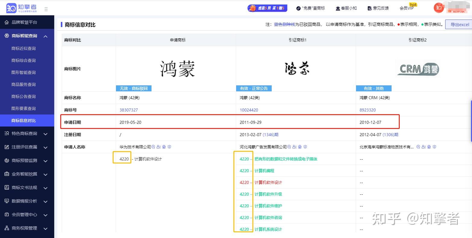Toggle the hamburger sidebar collapse icon

click(46, 9)
